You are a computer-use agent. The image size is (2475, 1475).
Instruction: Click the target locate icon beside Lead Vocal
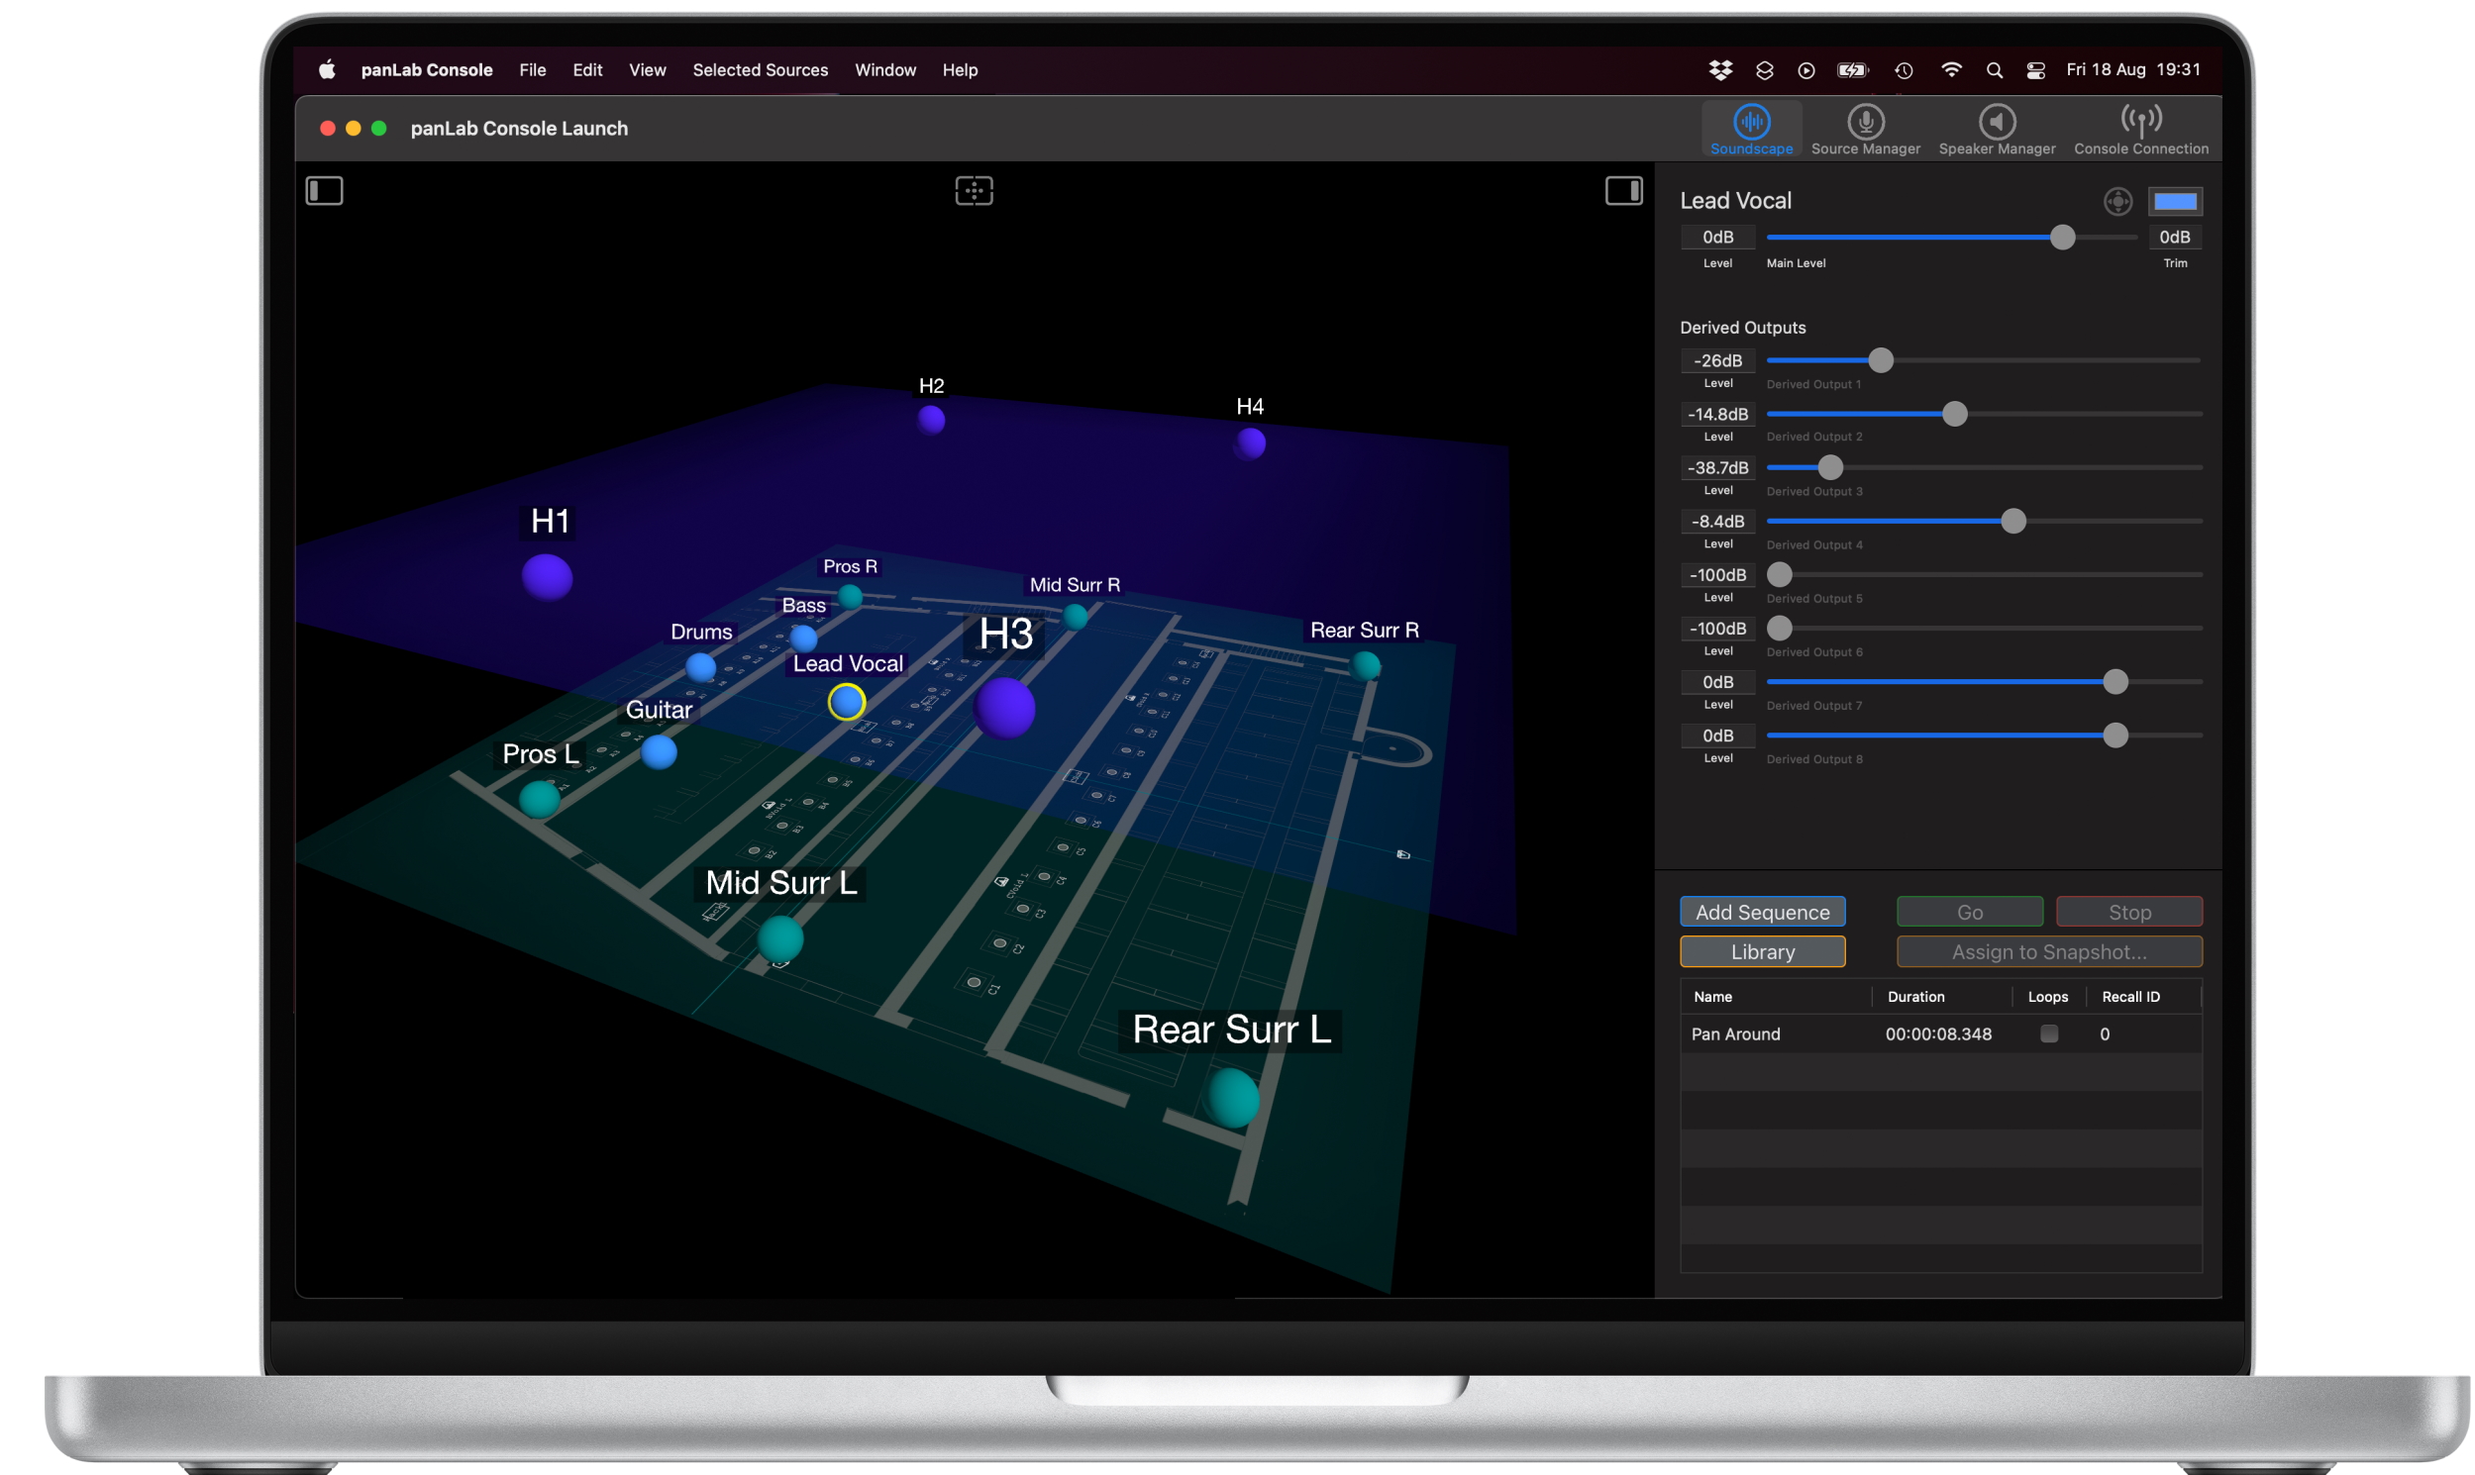(x=2117, y=202)
